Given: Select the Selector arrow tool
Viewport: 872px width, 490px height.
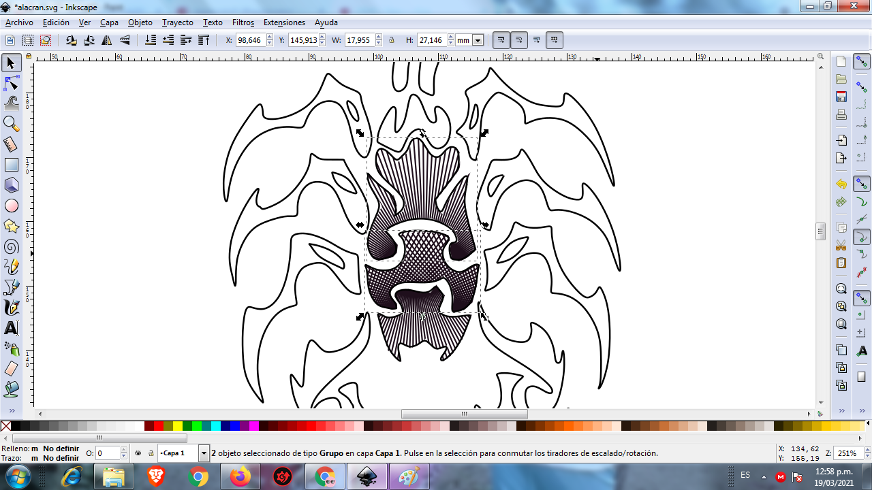Looking at the screenshot, I should click(x=11, y=63).
